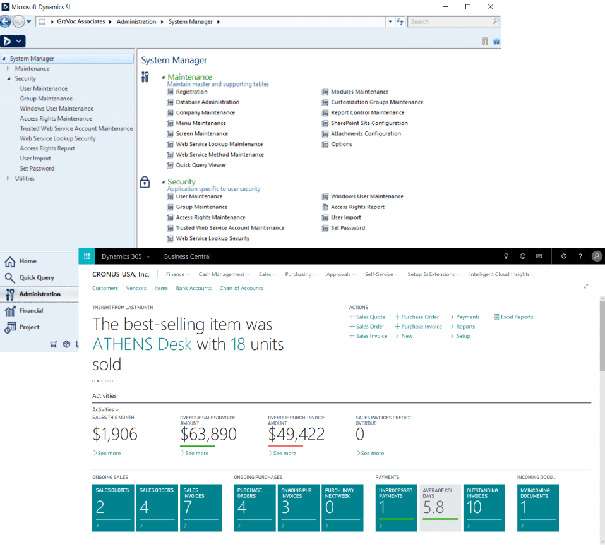Open Windows User Maintenance in main pane

point(367,196)
